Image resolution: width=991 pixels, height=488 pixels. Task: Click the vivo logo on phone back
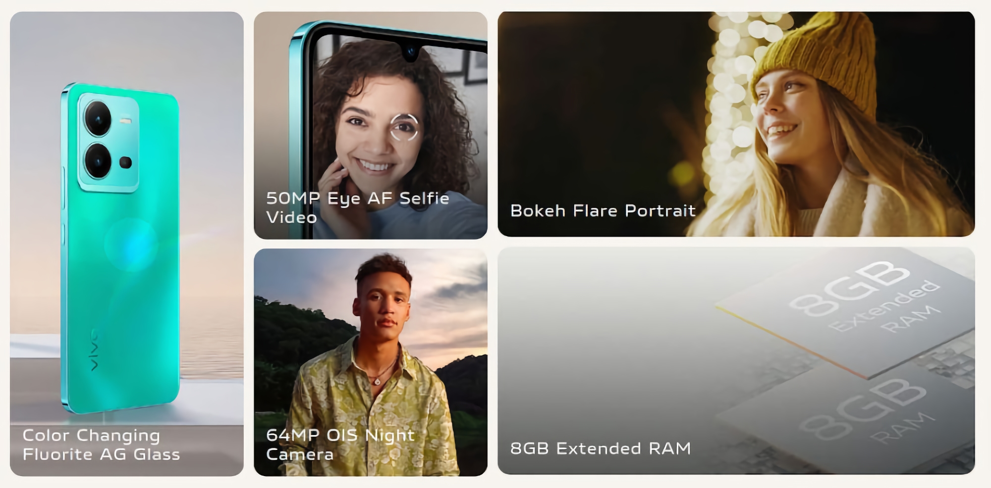point(94,349)
